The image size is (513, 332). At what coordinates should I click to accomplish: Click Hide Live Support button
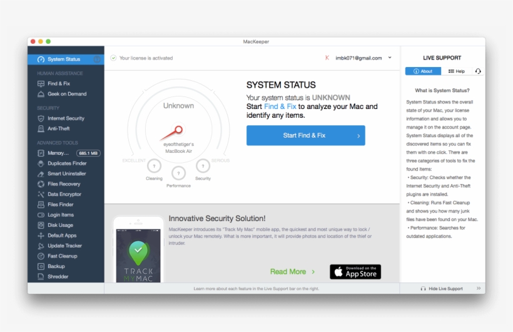pyautogui.click(x=442, y=288)
